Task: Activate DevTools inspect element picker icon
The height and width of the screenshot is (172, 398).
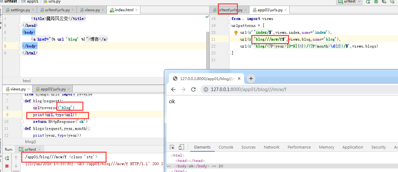Action: (172, 147)
